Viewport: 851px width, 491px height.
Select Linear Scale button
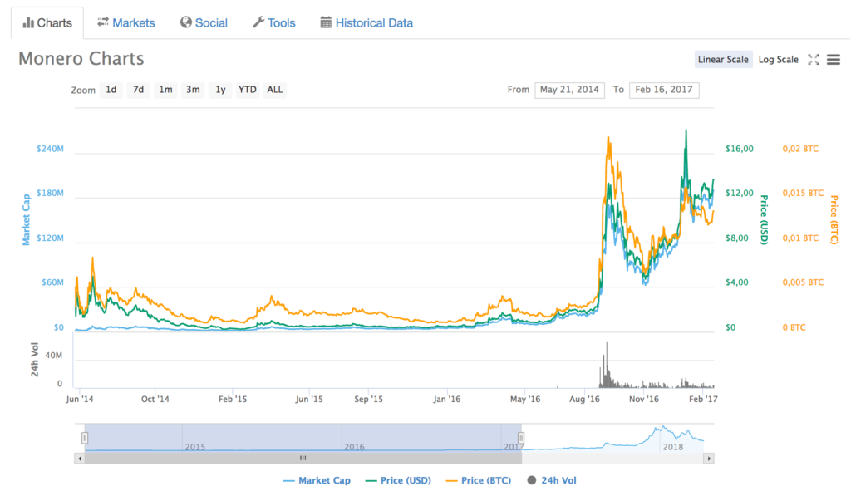723,60
